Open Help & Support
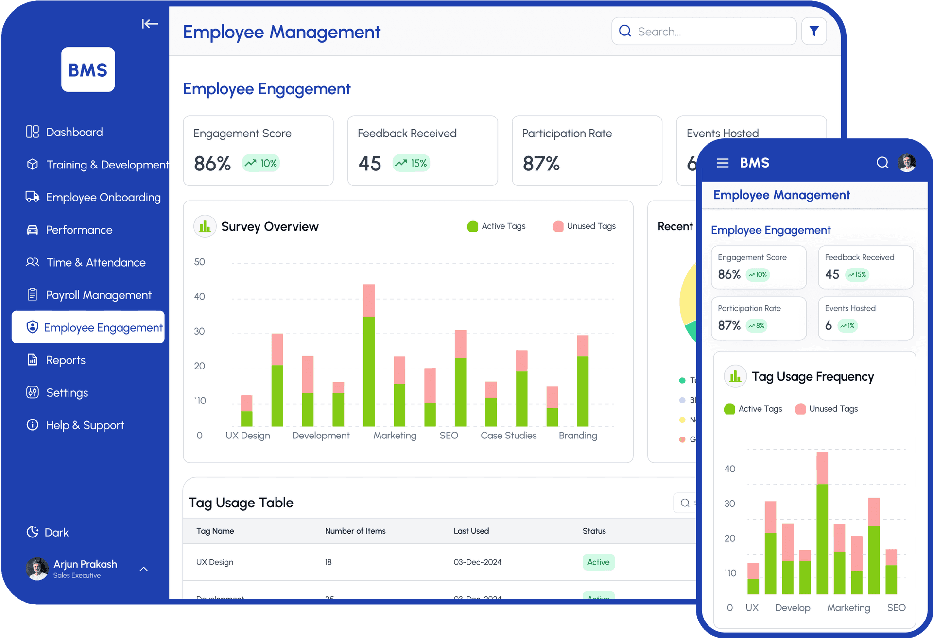The height and width of the screenshot is (638, 933). coord(85,425)
